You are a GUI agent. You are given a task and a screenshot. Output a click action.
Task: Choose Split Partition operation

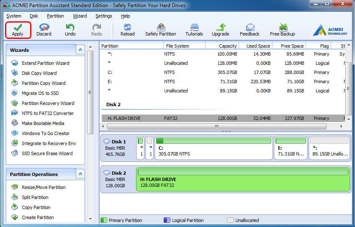[30, 197]
